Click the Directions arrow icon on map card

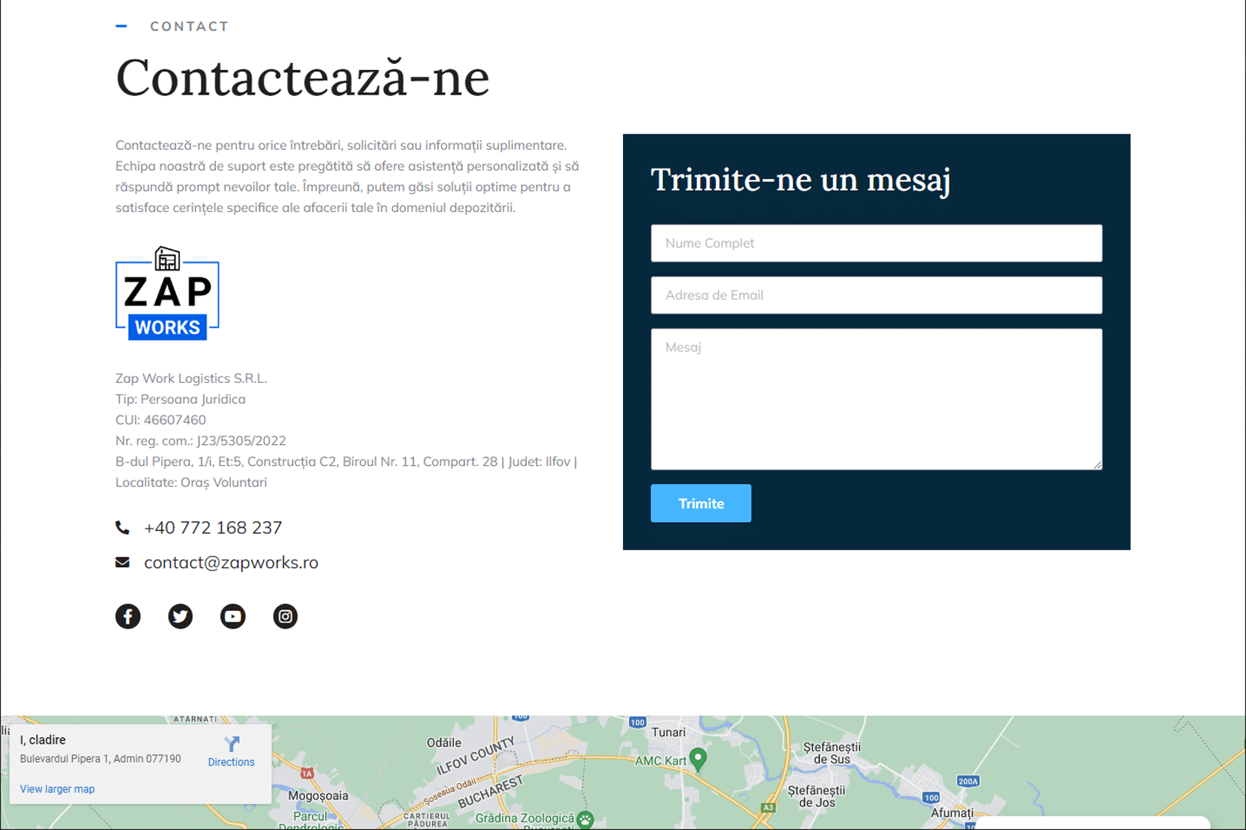(232, 744)
